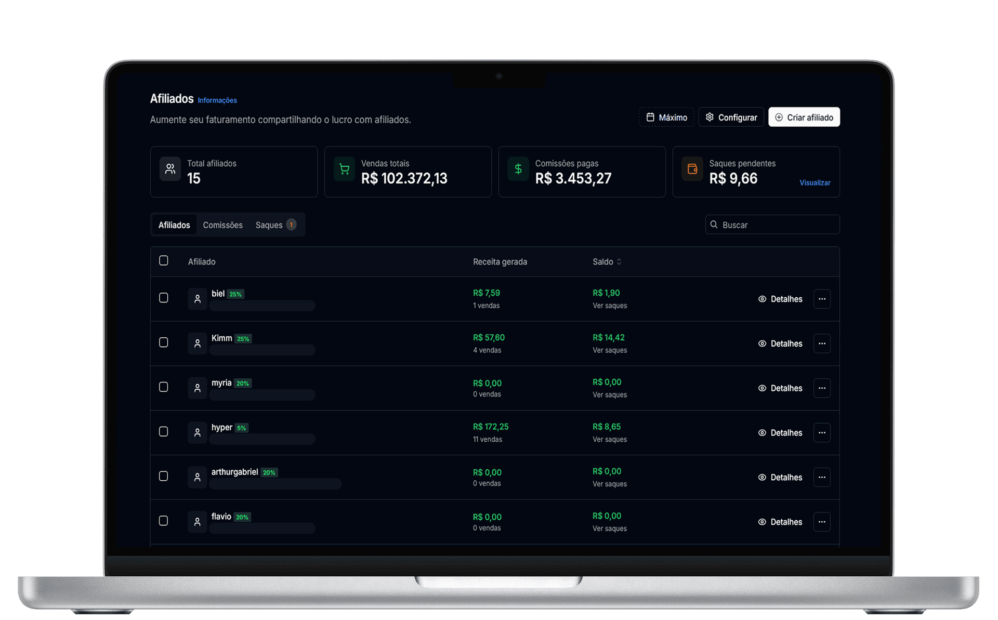Click the Vendas totais cart icon
The image size is (998, 620).
pos(344,169)
